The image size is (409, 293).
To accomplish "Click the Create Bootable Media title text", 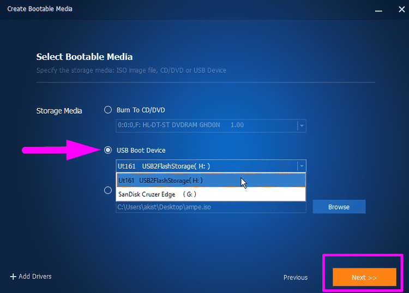I will click(40, 9).
